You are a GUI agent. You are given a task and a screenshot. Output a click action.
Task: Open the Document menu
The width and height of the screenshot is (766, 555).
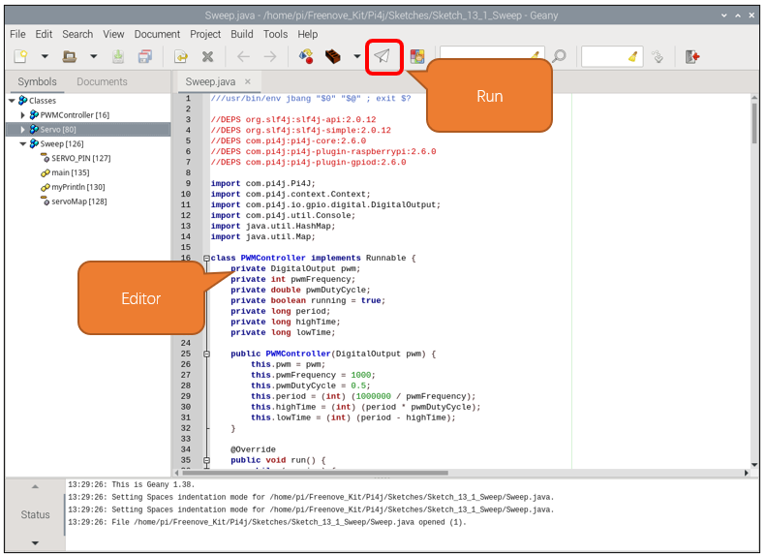pyautogui.click(x=157, y=34)
